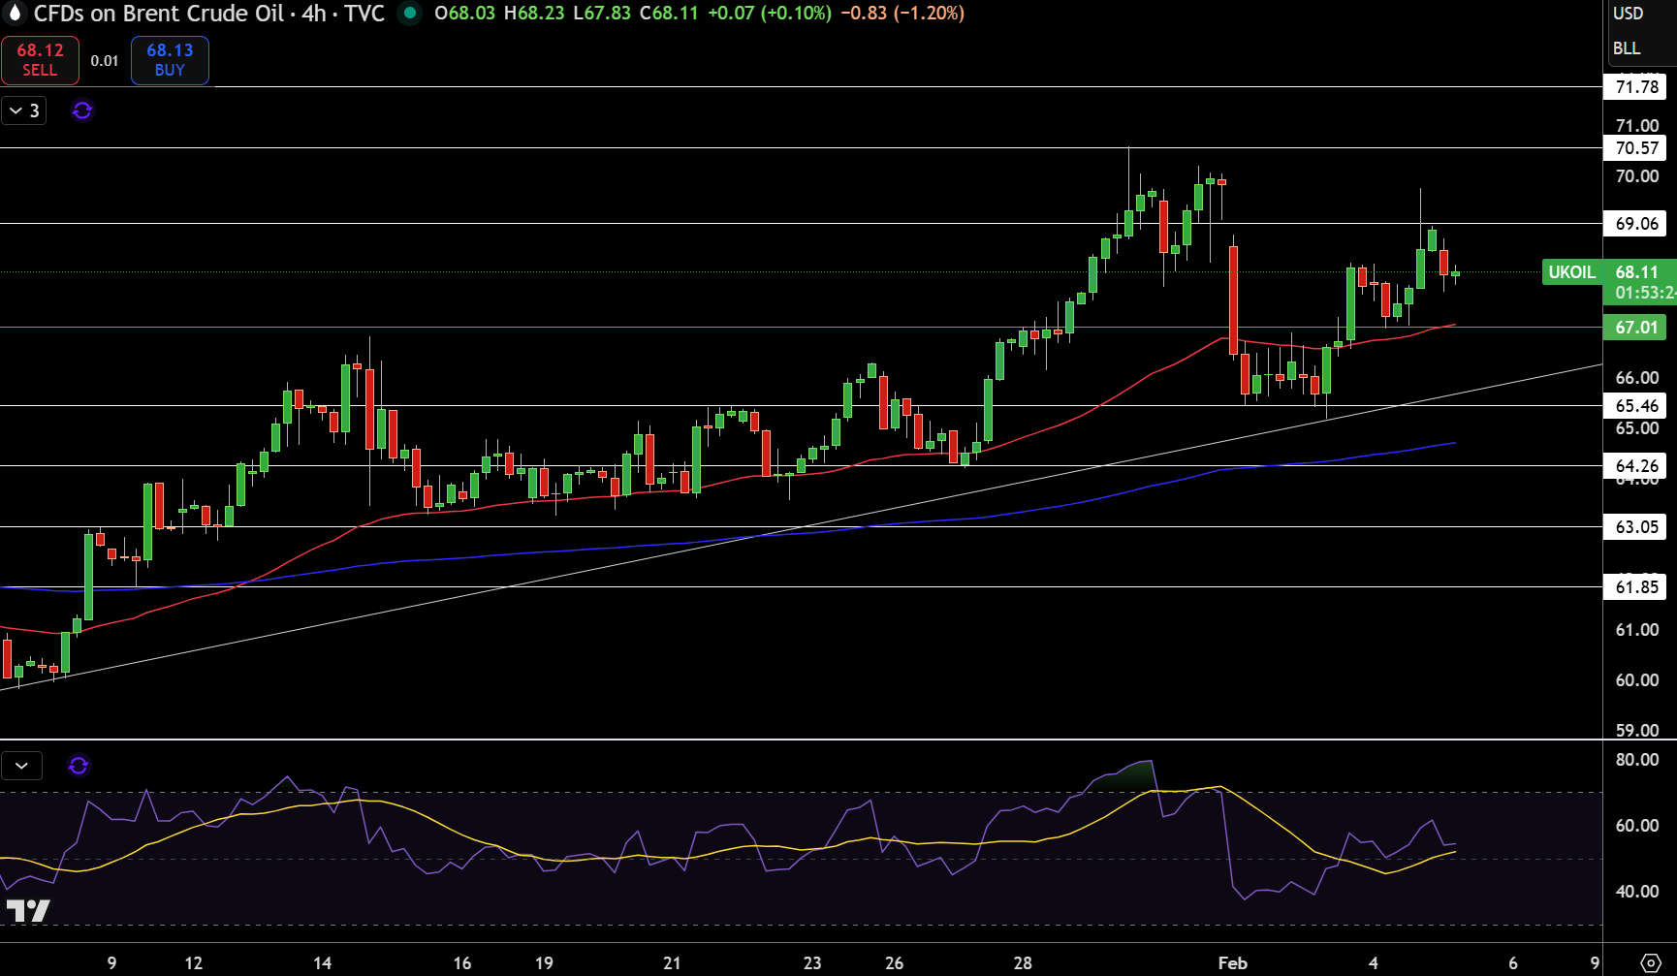
Task: Click the purple refresh icon in main chart
Action: coord(82,110)
